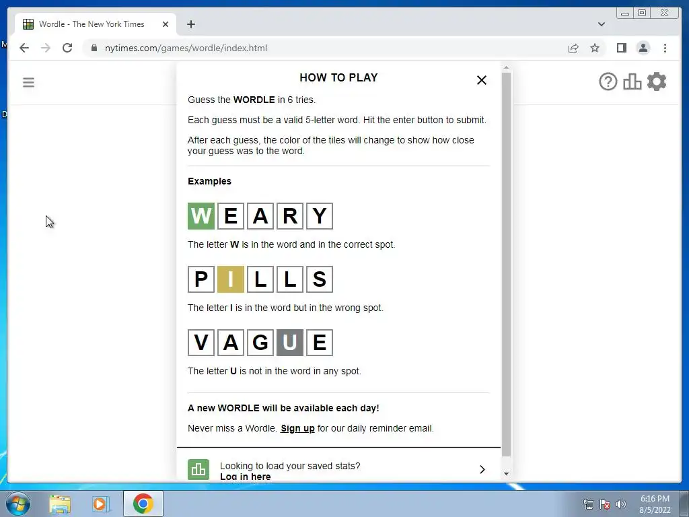
Task: Open Windows Explorer from the taskbar
Action: coord(60,504)
